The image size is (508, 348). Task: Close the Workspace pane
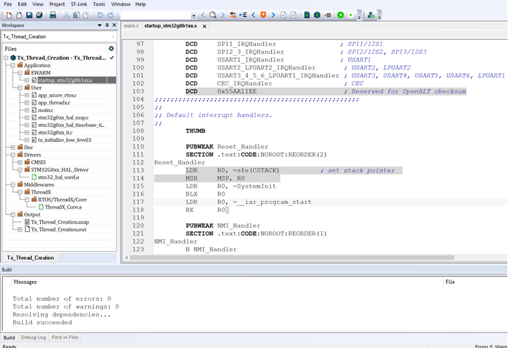tap(115, 25)
